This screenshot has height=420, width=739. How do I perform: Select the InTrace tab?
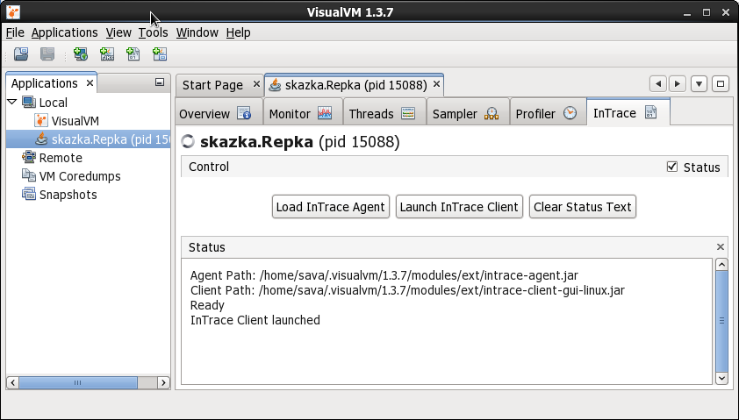628,113
